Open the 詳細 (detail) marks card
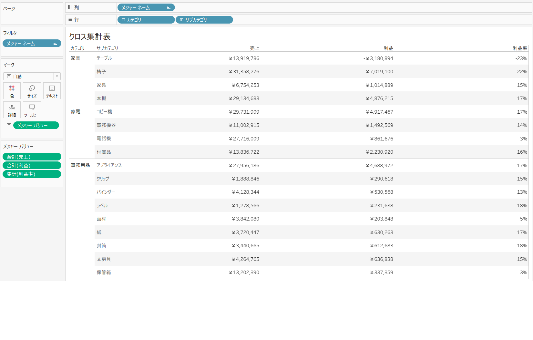 pos(12,110)
